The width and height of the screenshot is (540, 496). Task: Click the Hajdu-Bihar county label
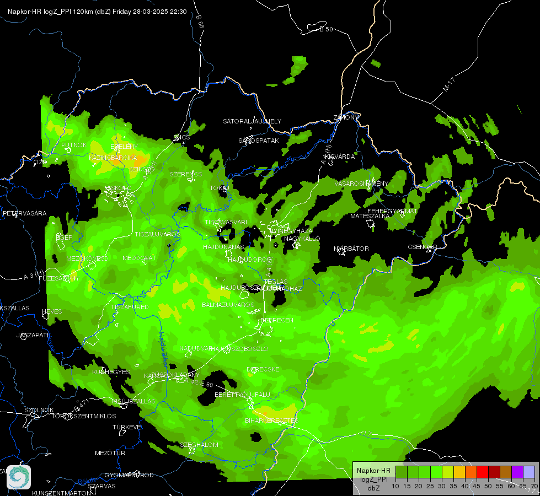click(x=164, y=351)
